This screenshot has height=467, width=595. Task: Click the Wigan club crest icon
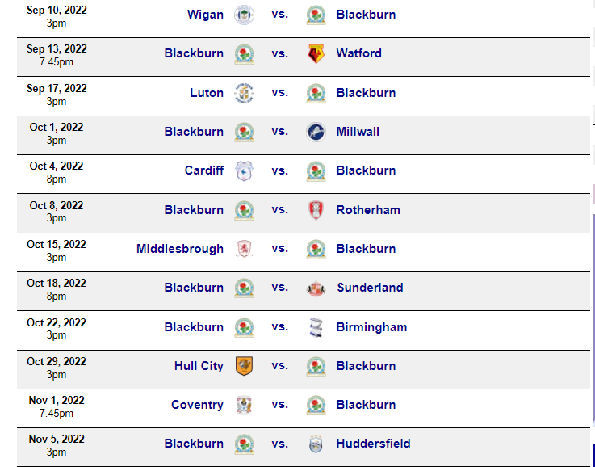pos(244,15)
